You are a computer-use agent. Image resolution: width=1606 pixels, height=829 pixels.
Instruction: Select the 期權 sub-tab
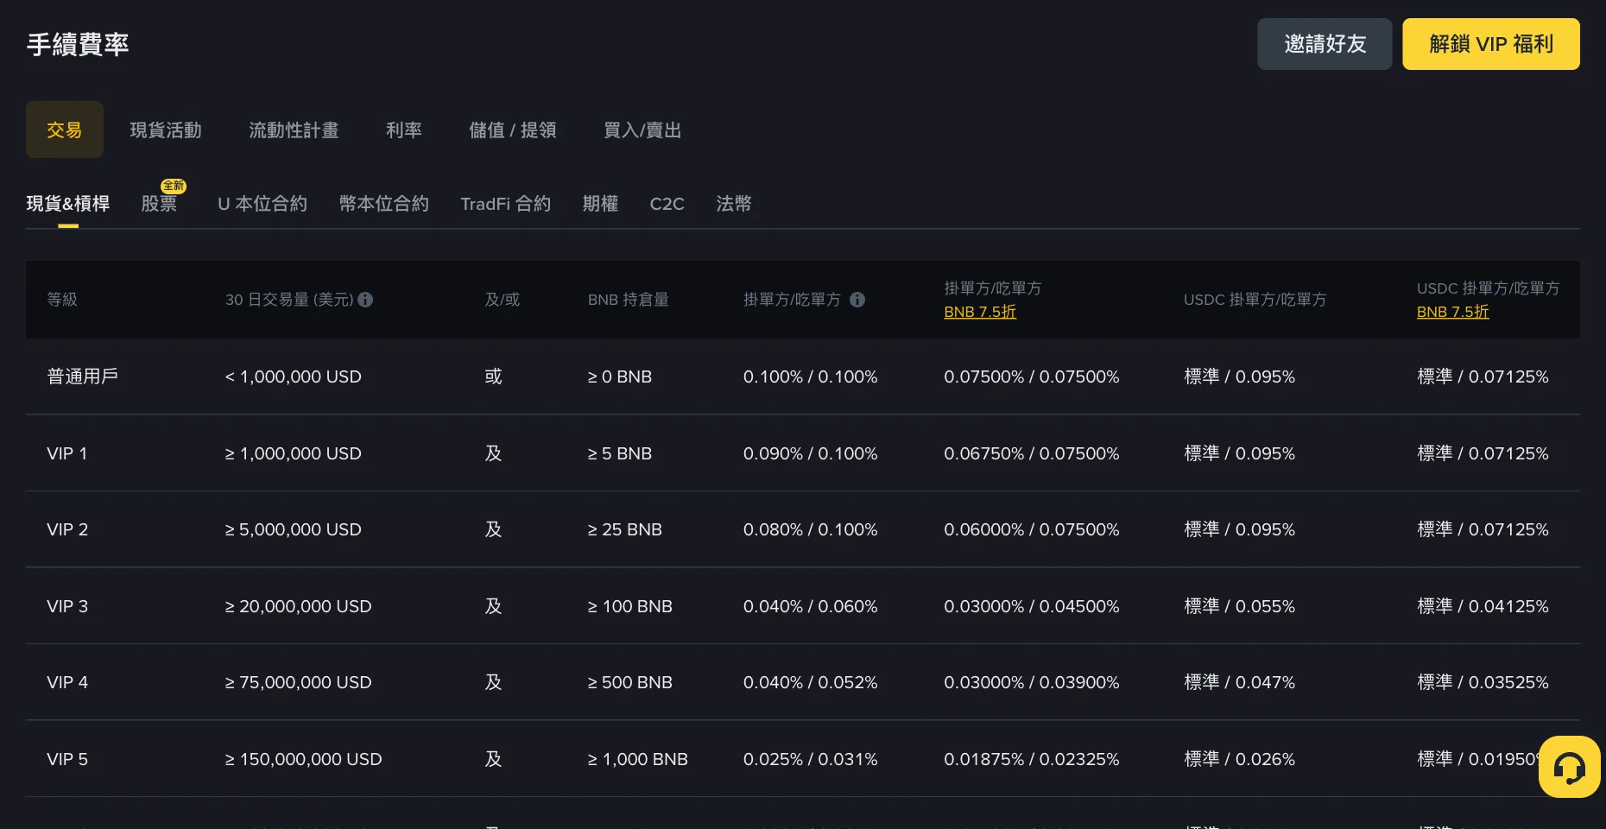tap(600, 204)
